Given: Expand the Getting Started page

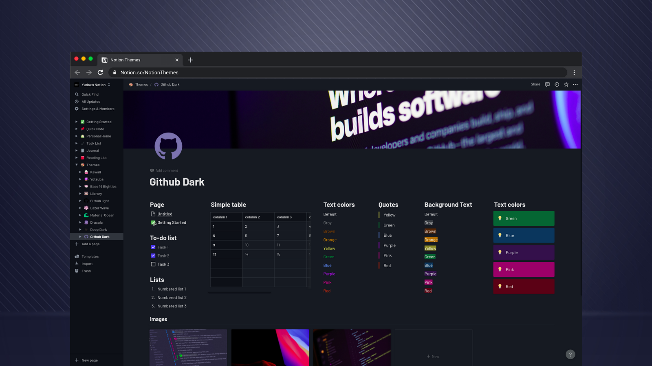Looking at the screenshot, I should pyautogui.click(x=76, y=122).
